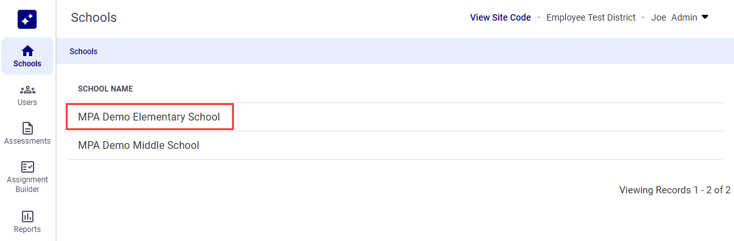Expand the Joe Admin dropdown arrow

(x=704, y=17)
